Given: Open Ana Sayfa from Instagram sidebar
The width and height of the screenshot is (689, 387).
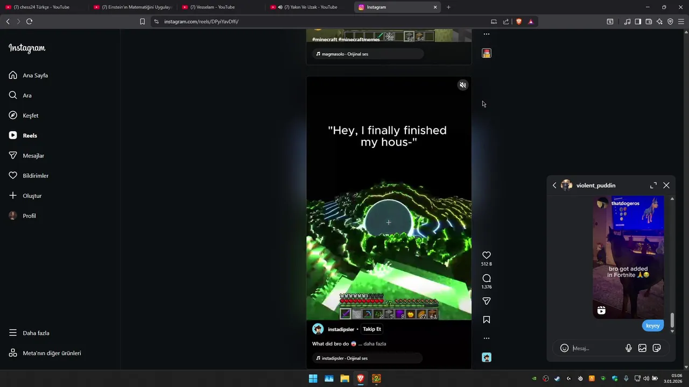Looking at the screenshot, I should (x=29, y=75).
